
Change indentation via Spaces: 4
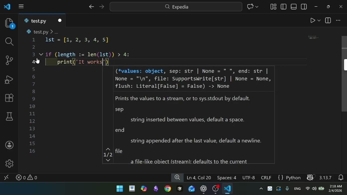(226, 178)
